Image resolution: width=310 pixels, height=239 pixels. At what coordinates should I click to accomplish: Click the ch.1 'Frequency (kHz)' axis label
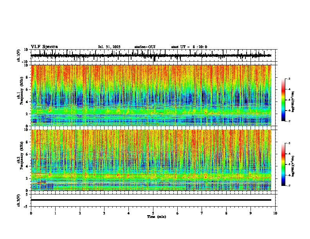click(22, 91)
